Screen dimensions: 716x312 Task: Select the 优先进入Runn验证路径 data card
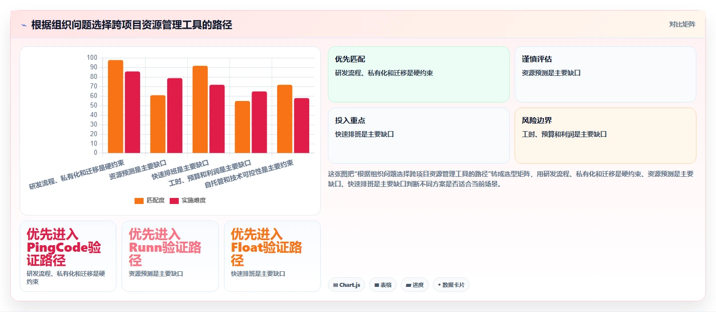[170, 256]
